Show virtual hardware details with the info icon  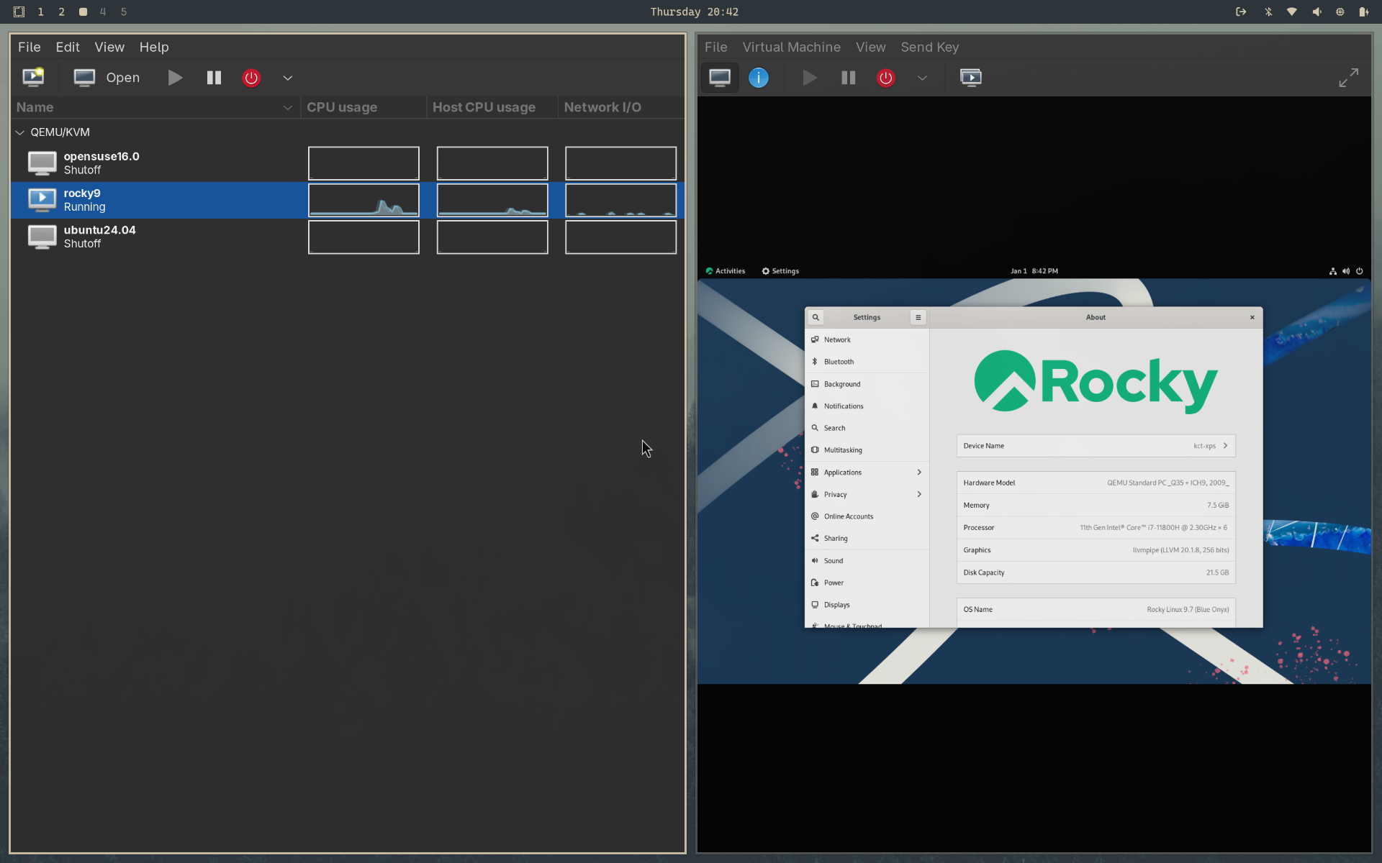click(x=758, y=78)
